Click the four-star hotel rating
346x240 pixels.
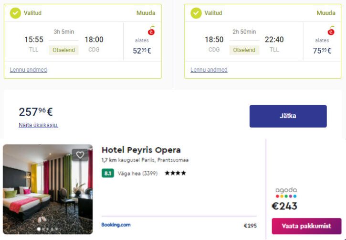click(x=176, y=173)
